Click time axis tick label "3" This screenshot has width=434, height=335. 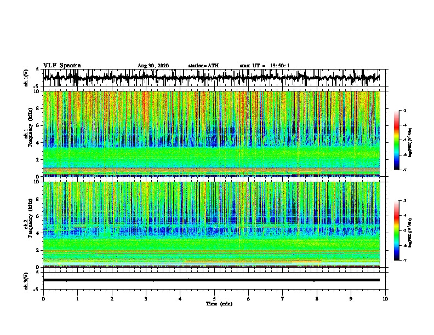pyautogui.click(x=146, y=299)
